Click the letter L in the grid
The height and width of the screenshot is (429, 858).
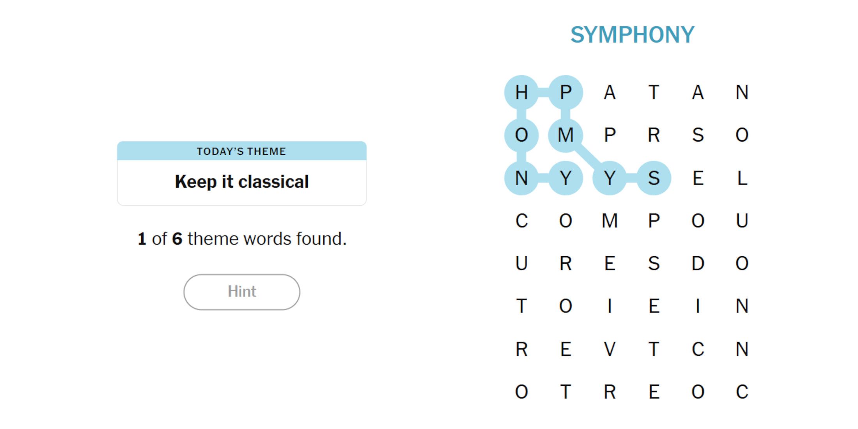coord(742,178)
